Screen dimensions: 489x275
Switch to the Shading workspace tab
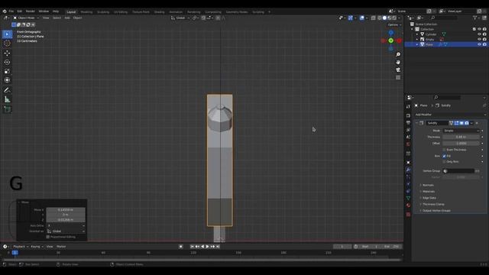(159, 12)
